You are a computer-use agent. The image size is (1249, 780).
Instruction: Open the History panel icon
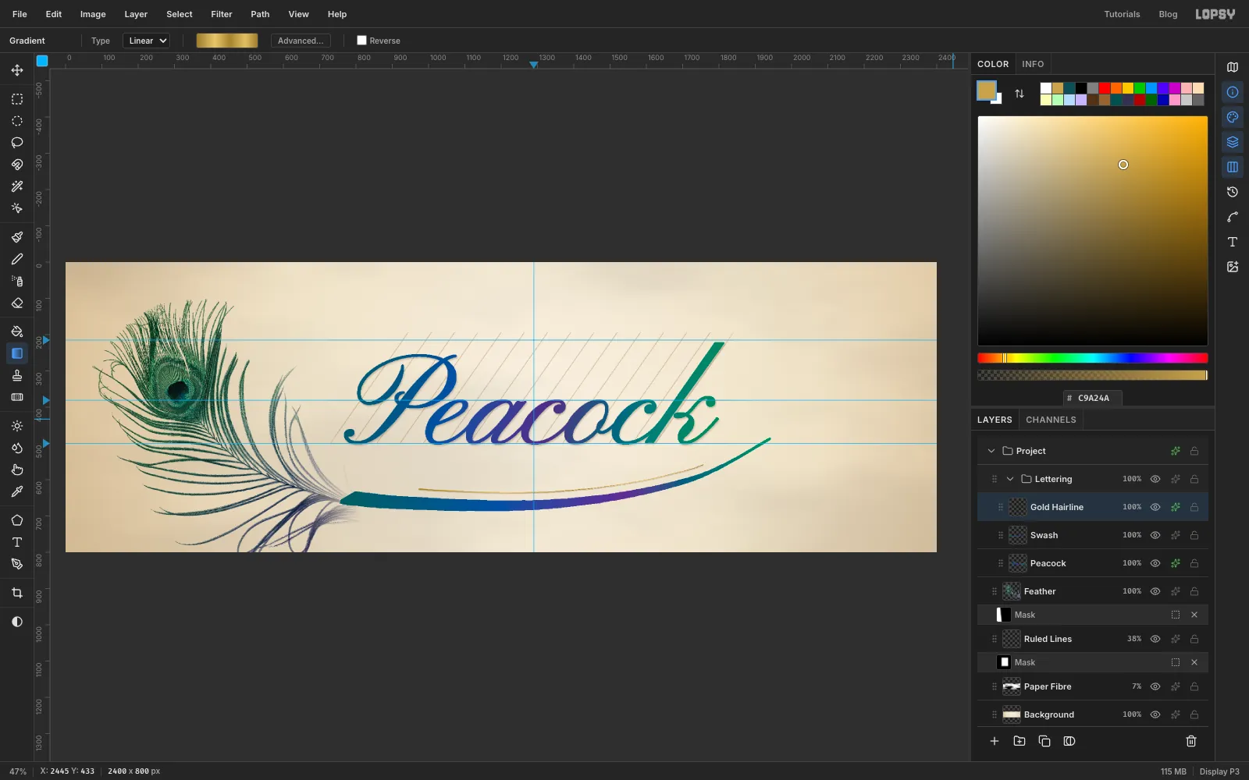pyautogui.click(x=1233, y=192)
